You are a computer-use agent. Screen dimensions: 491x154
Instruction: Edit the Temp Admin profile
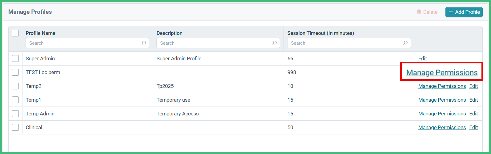click(473, 114)
